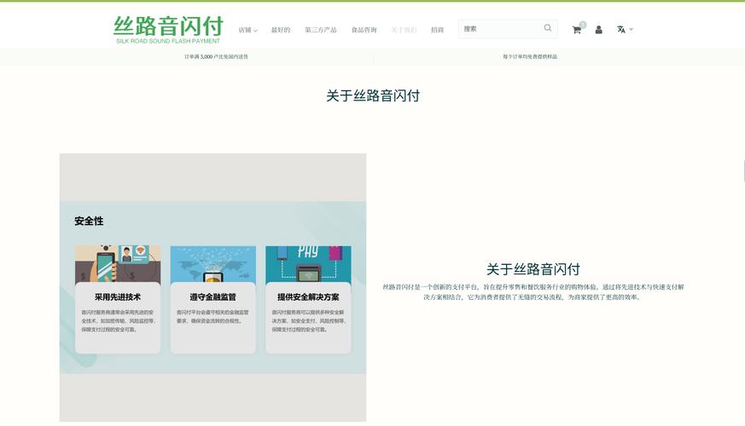Open the 店铺 dropdown menu
The width and height of the screenshot is (745, 426).
click(247, 30)
